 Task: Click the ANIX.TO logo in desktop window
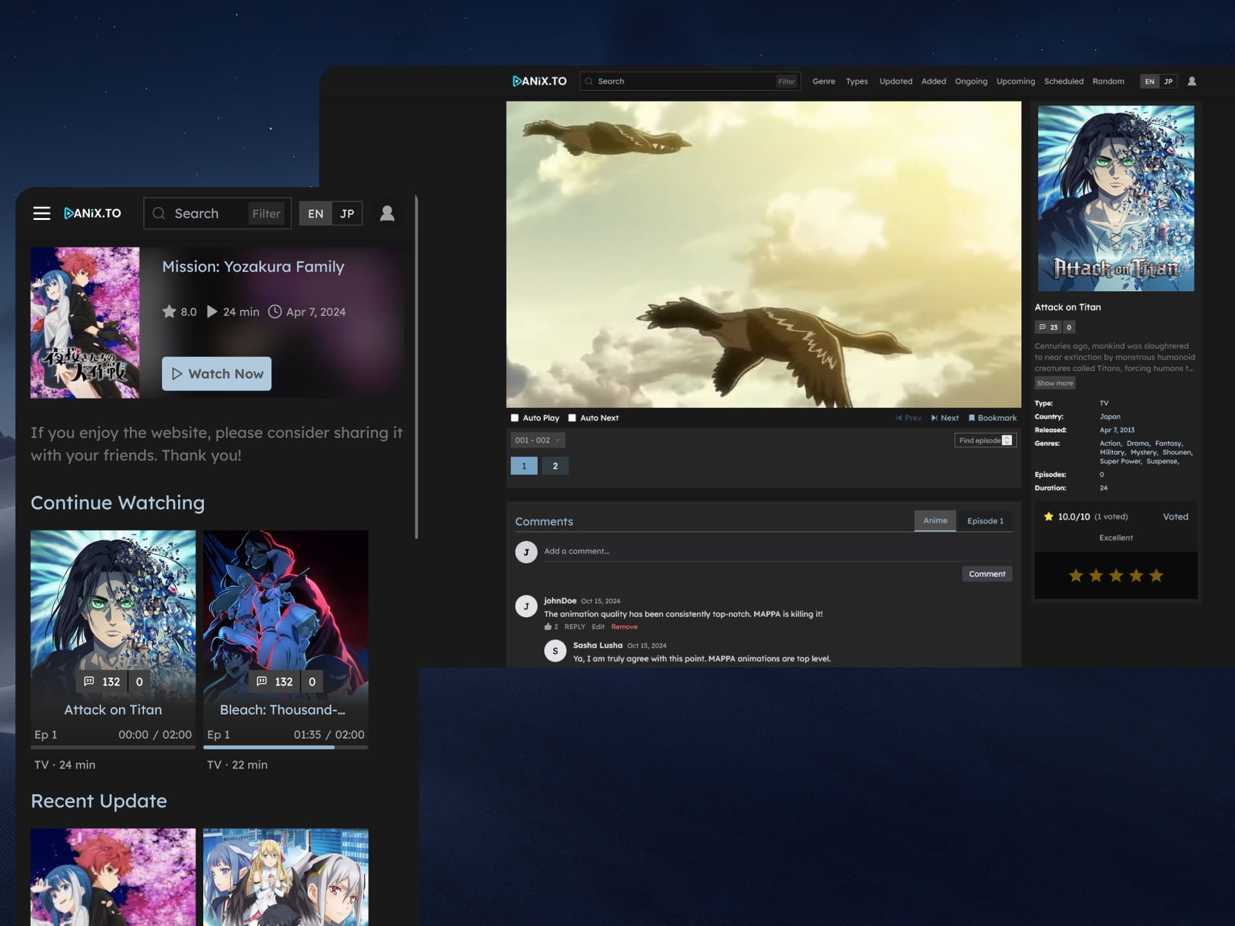coord(540,81)
